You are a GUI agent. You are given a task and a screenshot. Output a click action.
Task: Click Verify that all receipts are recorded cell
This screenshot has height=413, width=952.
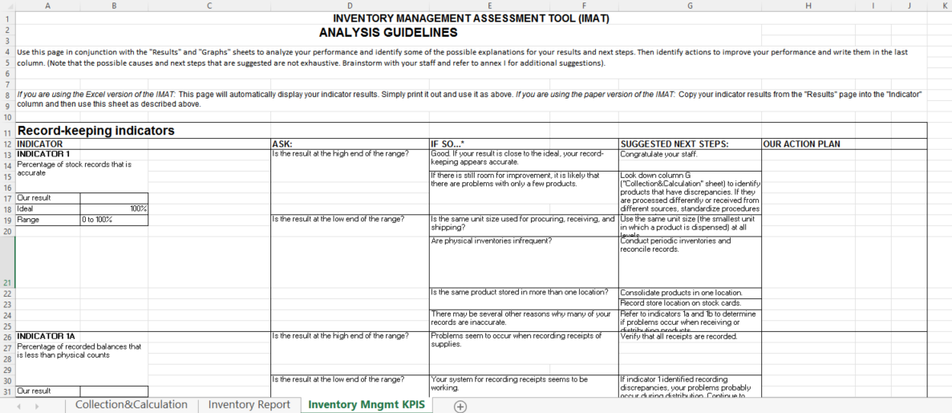pos(690,353)
